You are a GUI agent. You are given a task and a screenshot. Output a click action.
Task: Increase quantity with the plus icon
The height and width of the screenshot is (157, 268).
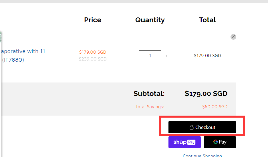[166, 56]
